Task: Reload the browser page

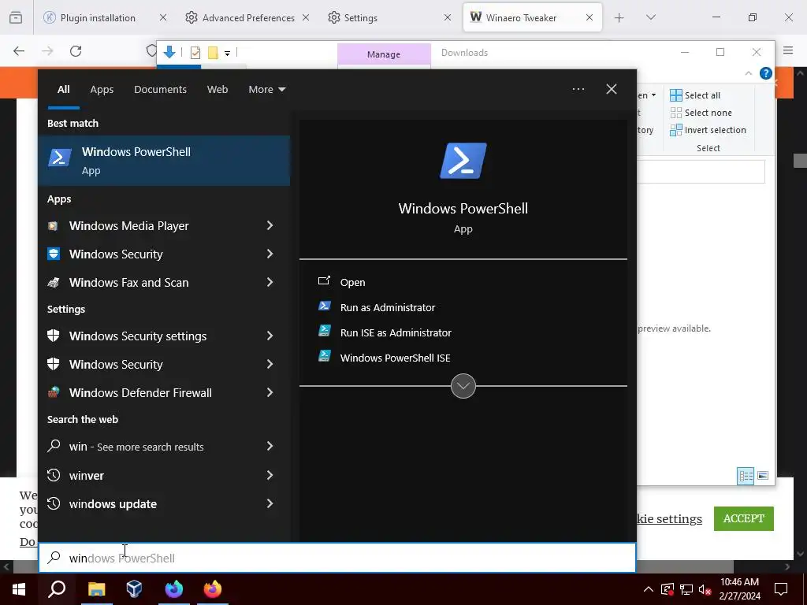Action: tap(76, 51)
